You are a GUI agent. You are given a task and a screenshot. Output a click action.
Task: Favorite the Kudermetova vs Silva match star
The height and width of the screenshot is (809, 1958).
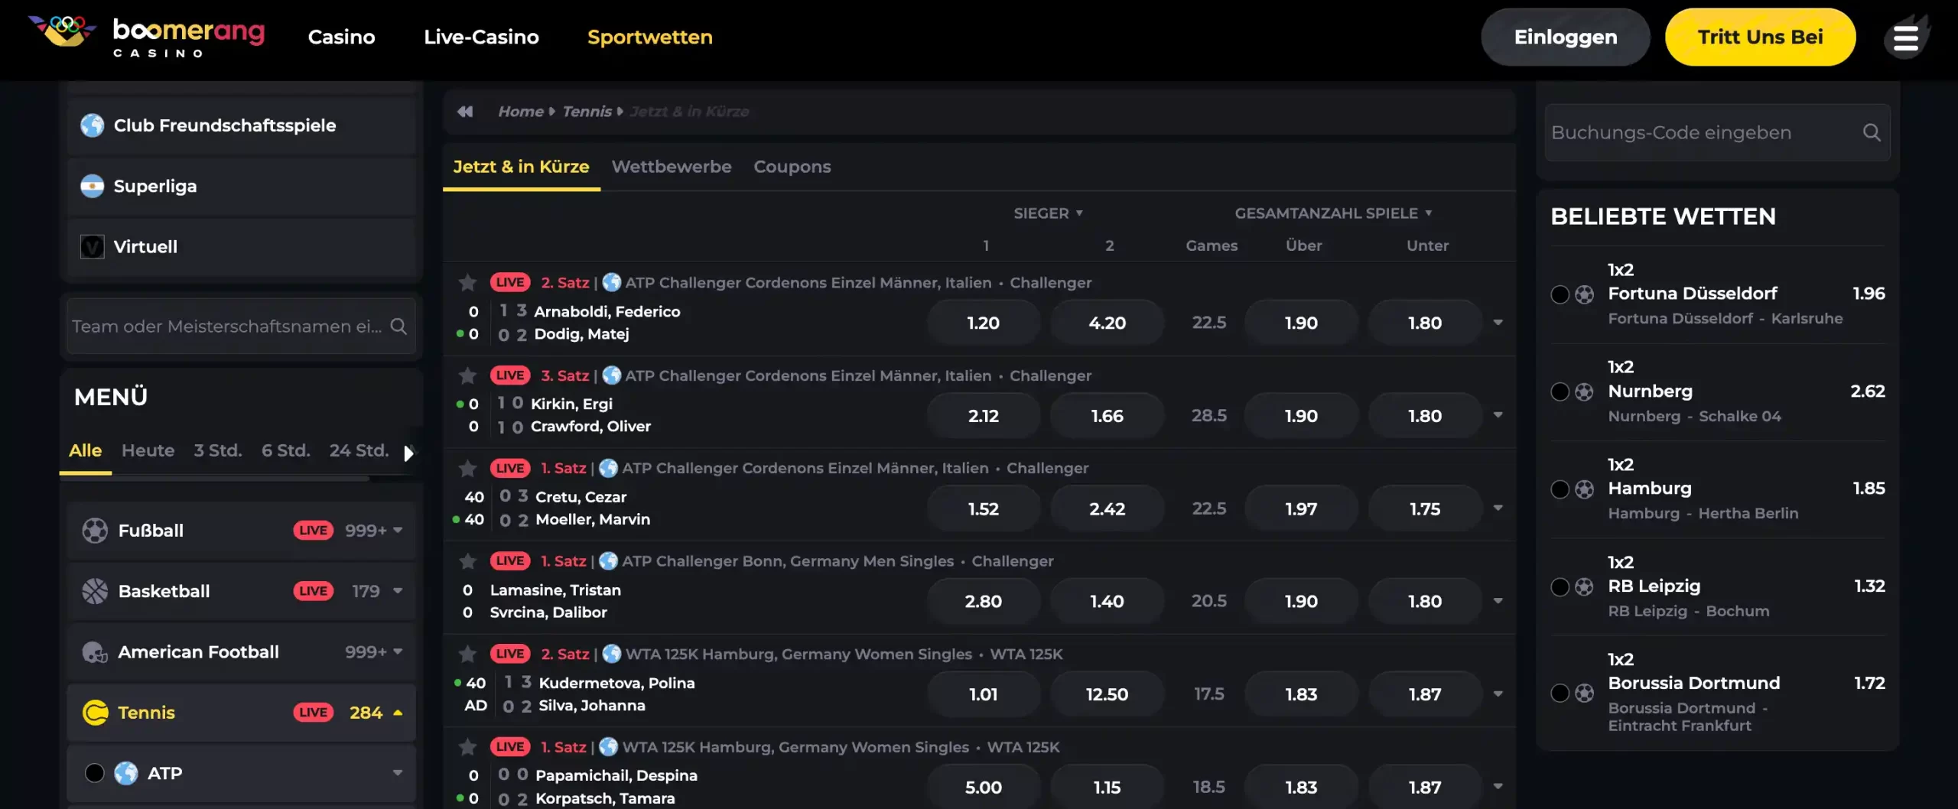(x=467, y=654)
